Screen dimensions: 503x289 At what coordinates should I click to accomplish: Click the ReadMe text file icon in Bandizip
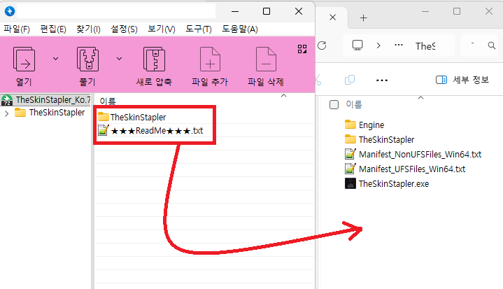point(104,130)
